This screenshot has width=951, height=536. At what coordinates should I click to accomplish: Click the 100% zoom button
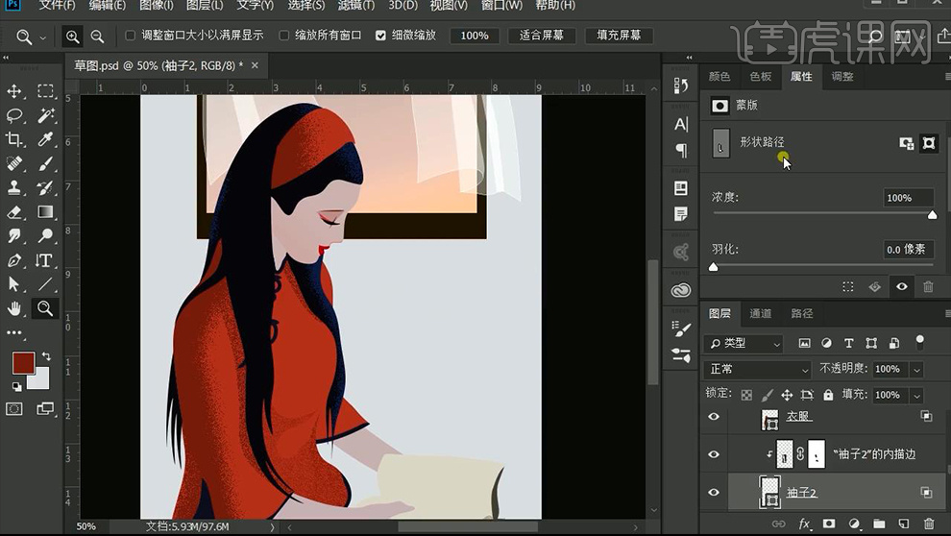tap(475, 36)
